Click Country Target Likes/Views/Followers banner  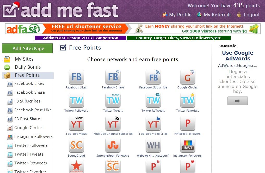pyautogui.click(x=179, y=38)
